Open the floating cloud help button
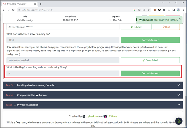 (179, 121)
